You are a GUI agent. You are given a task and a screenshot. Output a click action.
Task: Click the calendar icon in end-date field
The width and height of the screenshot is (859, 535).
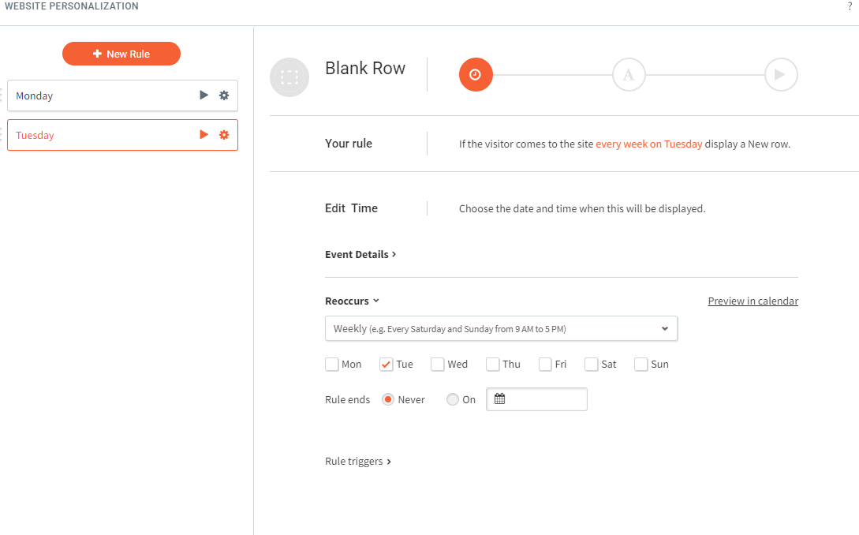(499, 399)
